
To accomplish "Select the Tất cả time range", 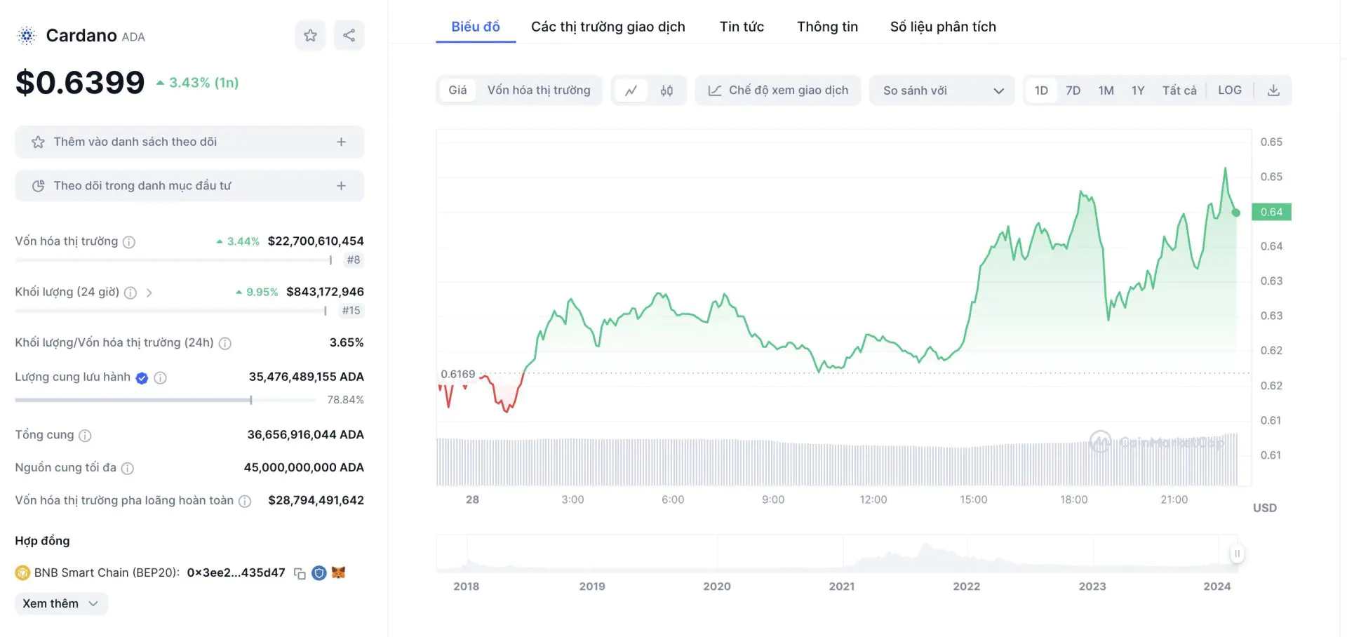I will [x=1179, y=90].
